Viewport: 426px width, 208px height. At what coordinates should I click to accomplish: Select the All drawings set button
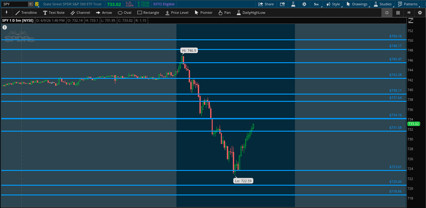pyautogui.click(x=409, y=12)
